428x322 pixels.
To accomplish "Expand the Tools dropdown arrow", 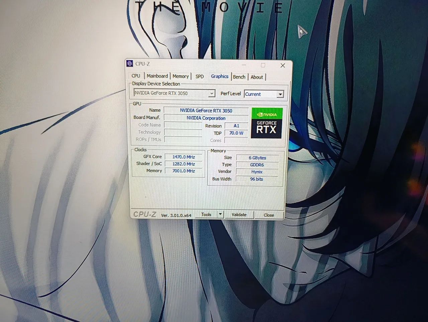I will click(x=220, y=214).
